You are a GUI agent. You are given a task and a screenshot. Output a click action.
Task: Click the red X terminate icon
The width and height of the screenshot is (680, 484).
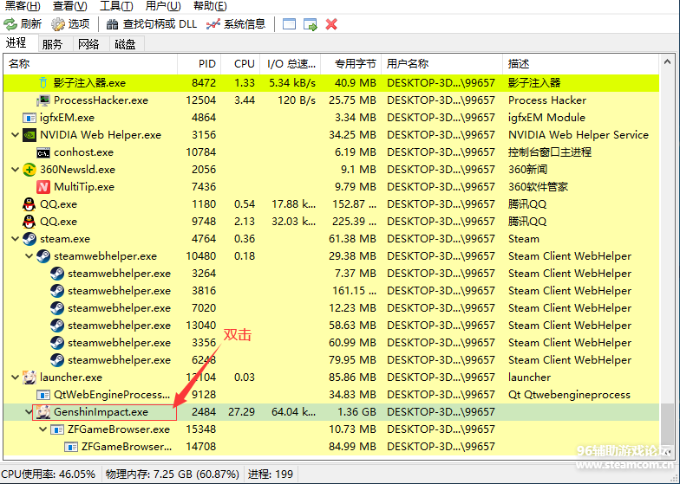(x=331, y=24)
